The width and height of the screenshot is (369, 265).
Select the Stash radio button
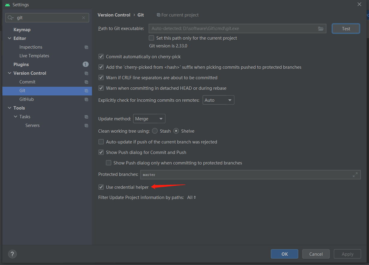tap(155, 131)
